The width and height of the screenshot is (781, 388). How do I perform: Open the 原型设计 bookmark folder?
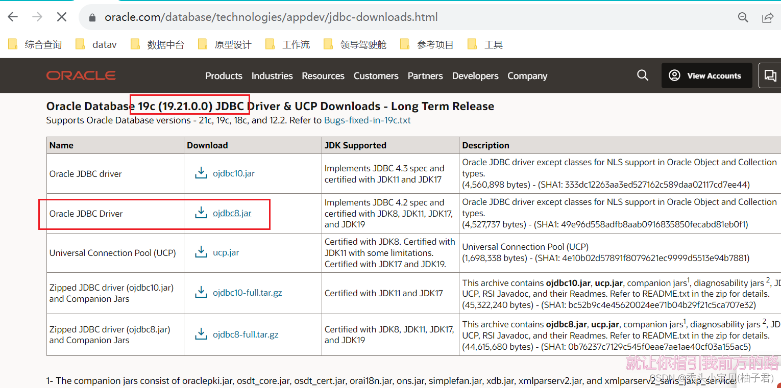(225, 44)
